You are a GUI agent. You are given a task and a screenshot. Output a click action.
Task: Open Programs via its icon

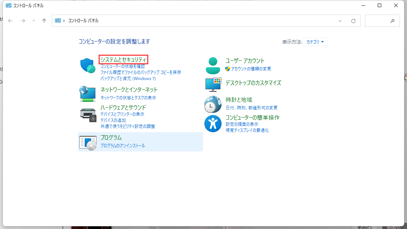pos(88,142)
